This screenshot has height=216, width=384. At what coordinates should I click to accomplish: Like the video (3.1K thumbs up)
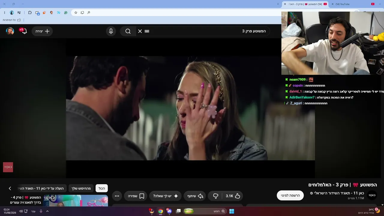pyautogui.click(x=233, y=196)
